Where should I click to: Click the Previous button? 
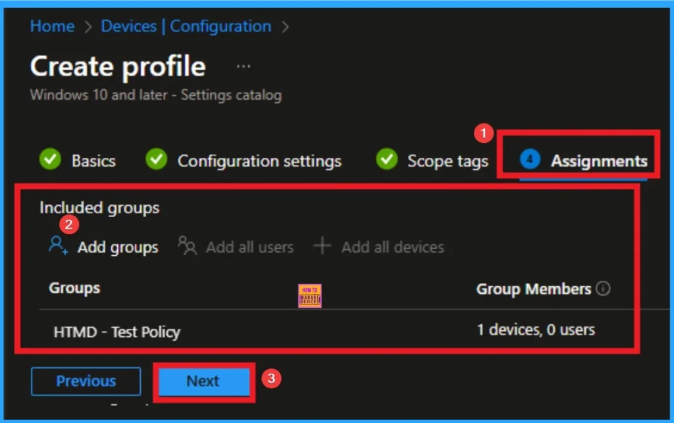(x=86, y=380)
